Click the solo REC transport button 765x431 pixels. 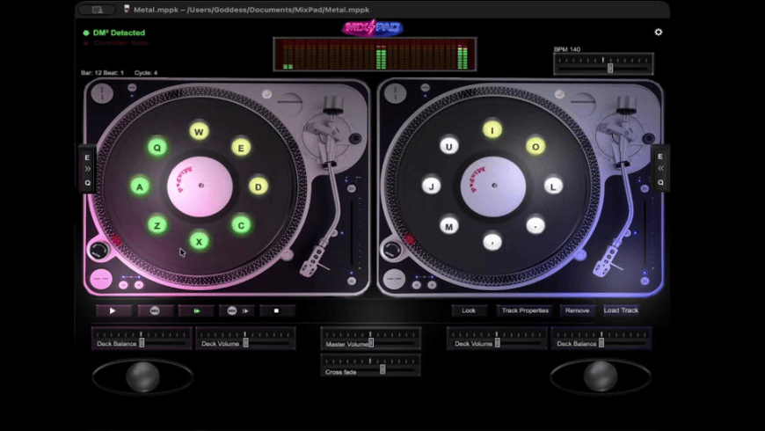click(x=155, y=310)
